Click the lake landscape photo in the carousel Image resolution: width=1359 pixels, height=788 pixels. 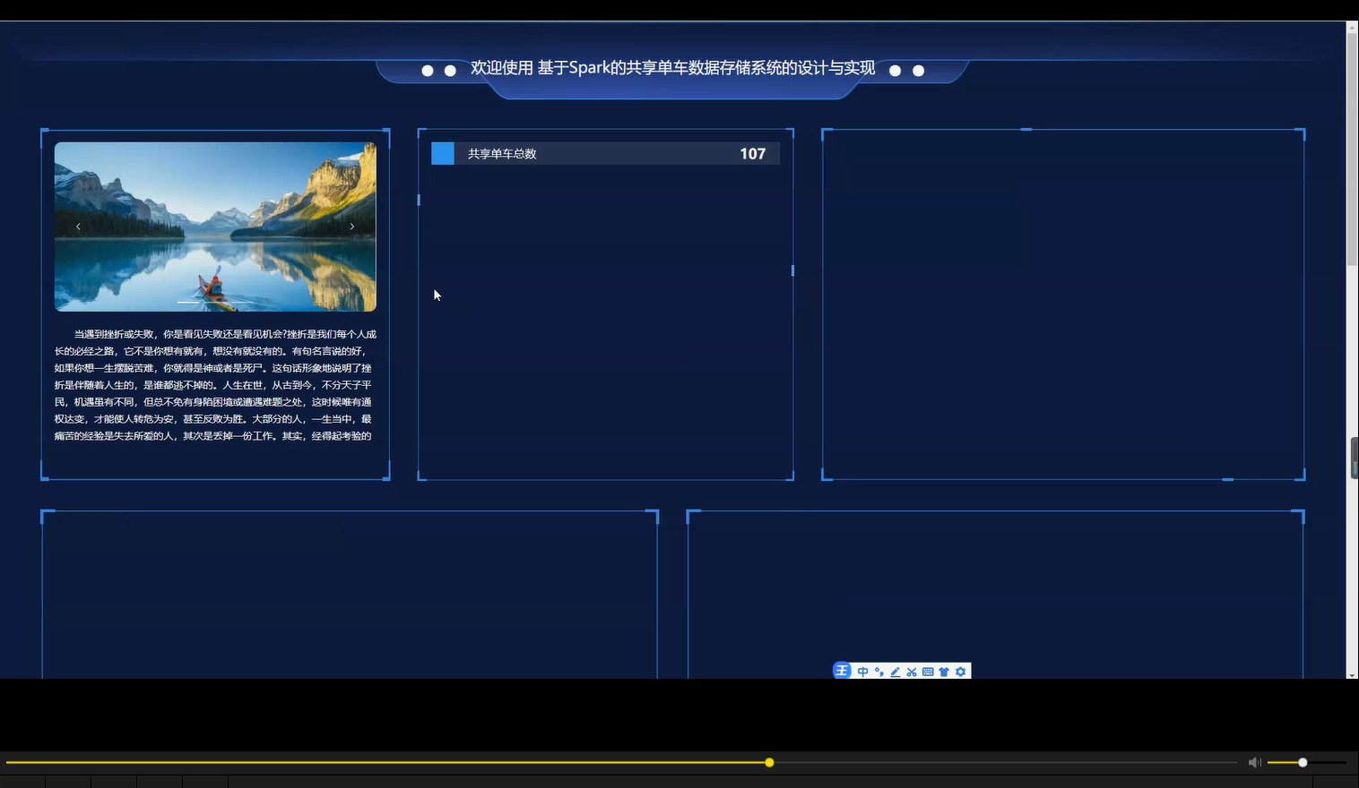[215, 226]
